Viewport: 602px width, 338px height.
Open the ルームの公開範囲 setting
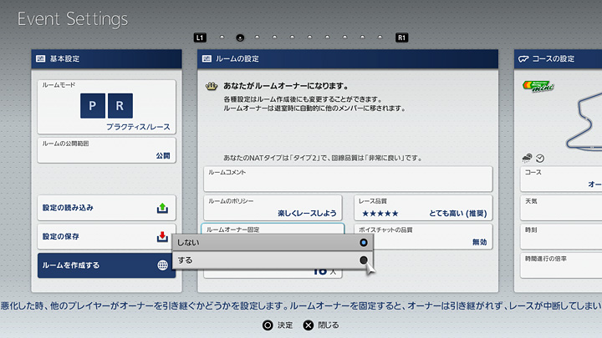[x=106, y=150]
